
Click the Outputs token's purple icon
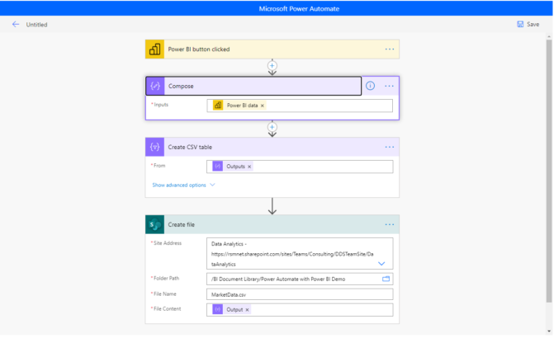click(218, 167)
